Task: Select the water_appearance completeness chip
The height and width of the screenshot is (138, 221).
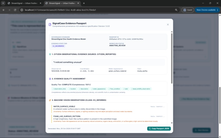Action: (x=98, y=89)
